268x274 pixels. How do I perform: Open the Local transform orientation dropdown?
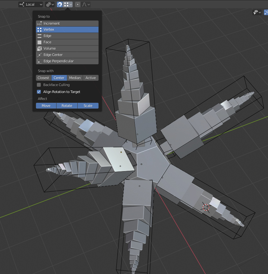(x=31, y=4)
